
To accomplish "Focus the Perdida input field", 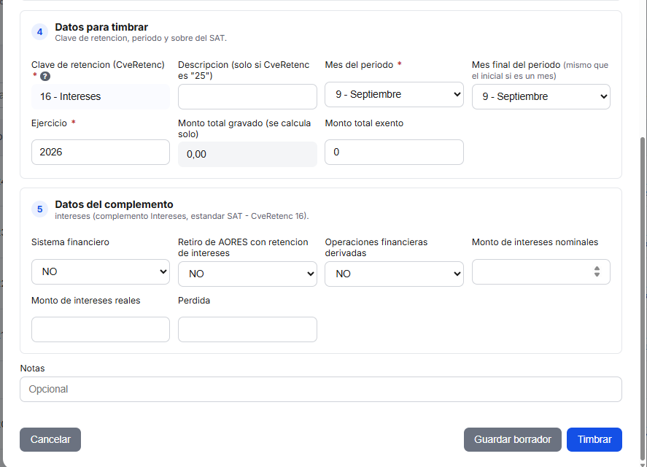I will (247, 330).
